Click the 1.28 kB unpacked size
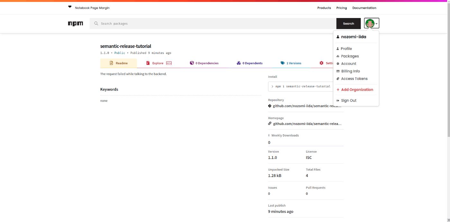450x222 pixels. (275, 175)
